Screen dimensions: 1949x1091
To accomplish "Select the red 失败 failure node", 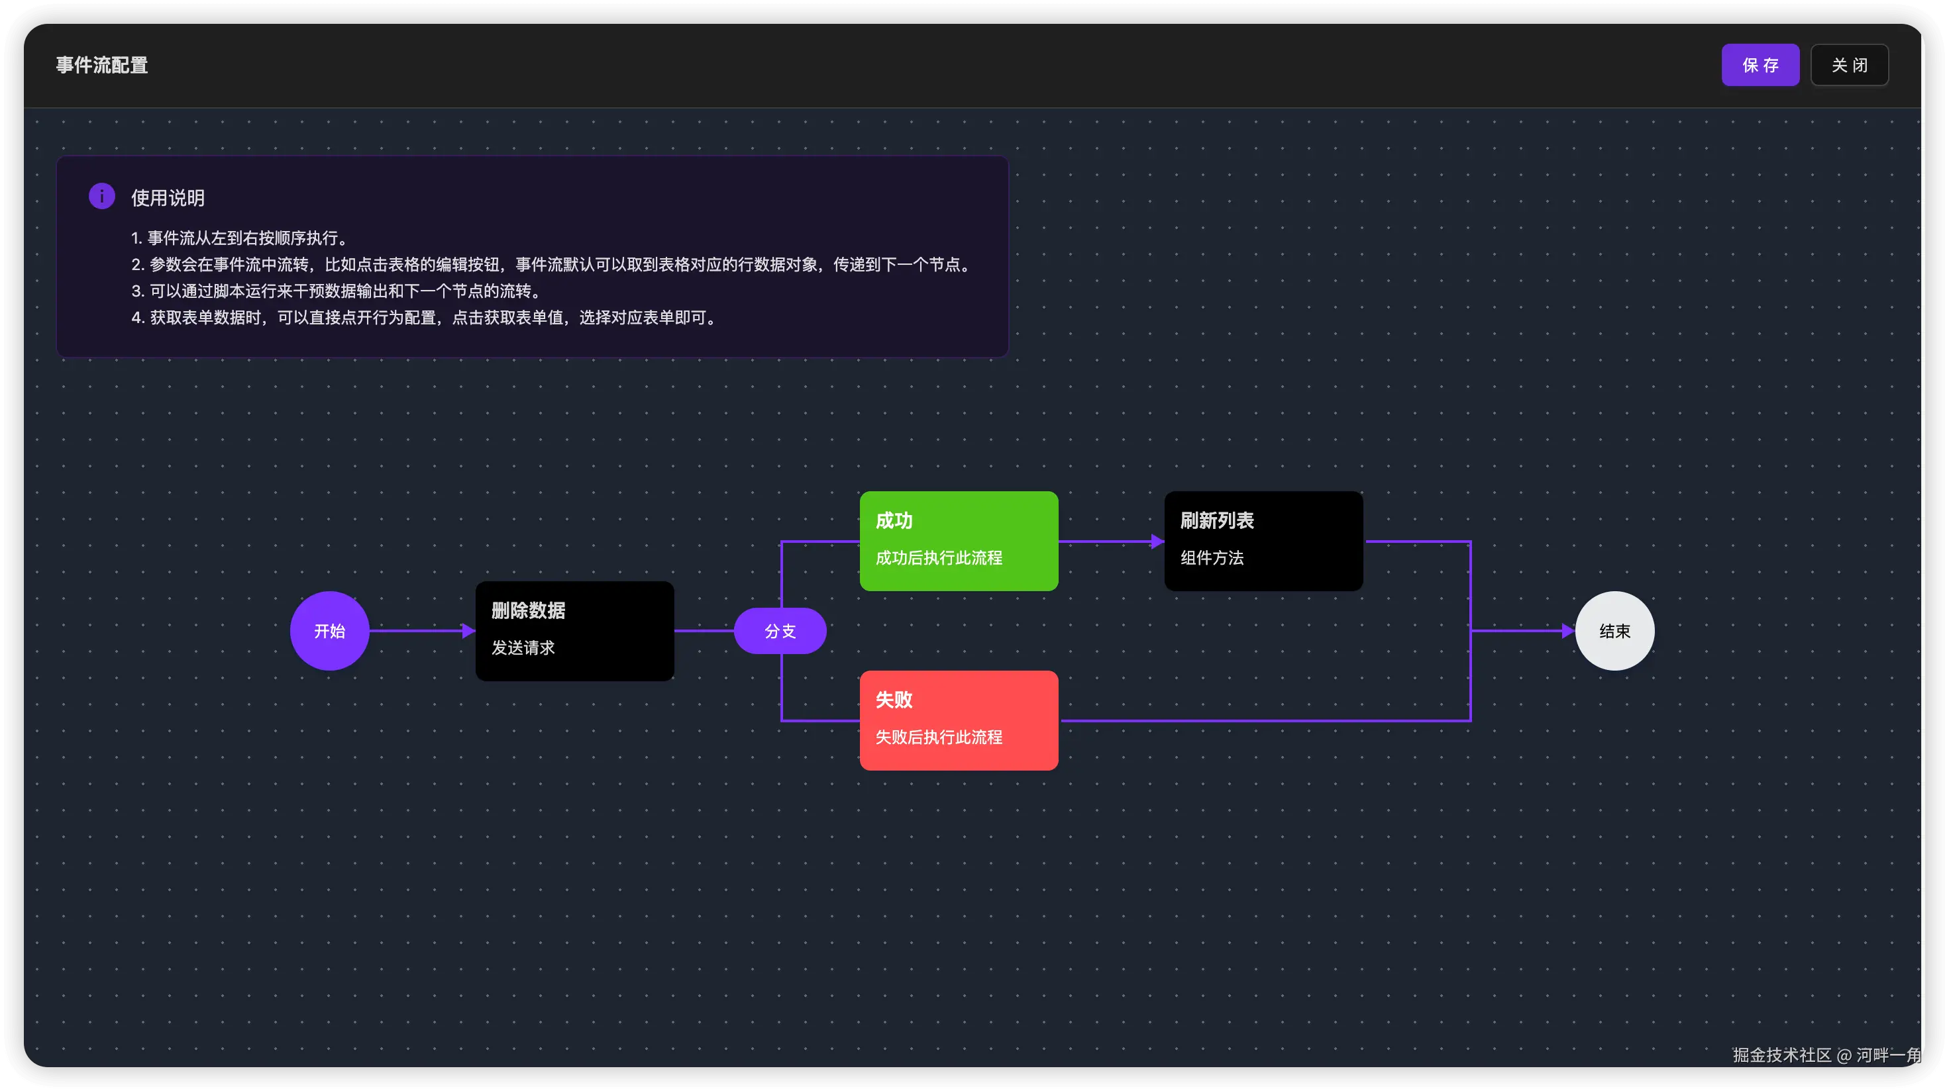I will coord(958,720).
